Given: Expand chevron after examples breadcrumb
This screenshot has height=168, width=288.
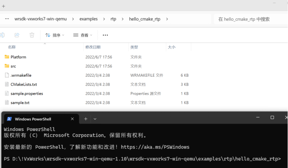Looking at the screenshot, I should click(x=104, y=19).
